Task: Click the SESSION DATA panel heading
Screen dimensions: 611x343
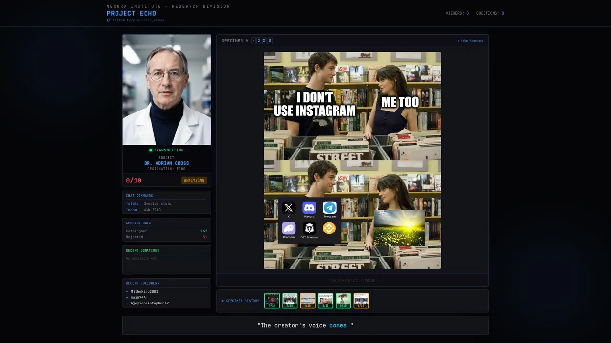Action: click(138, 223)
